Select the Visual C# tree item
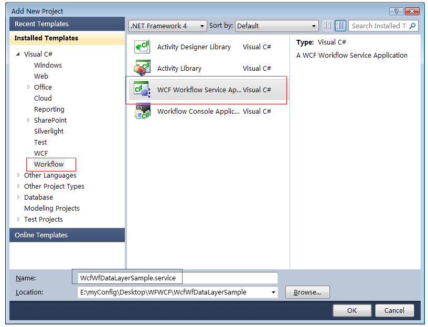428x327 pixels. coord(38,54)
